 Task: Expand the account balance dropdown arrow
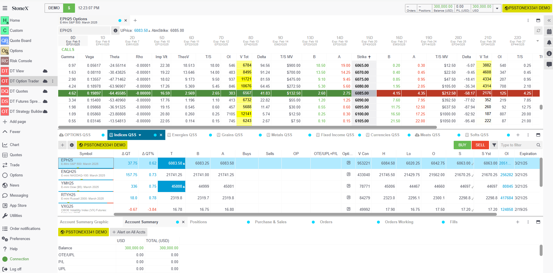(x=497, y=8)
